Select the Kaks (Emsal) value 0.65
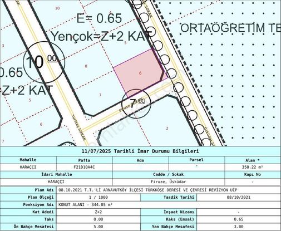This screenshot has height=231, width=281. click(239, 219)
